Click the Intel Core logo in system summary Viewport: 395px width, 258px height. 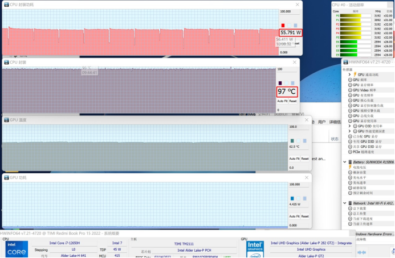(17, 249)
